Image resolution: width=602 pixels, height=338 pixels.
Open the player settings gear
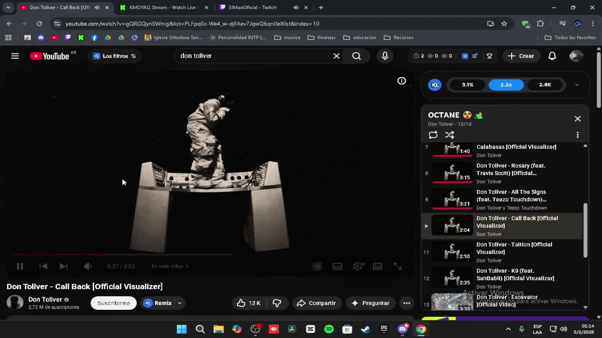357,266
